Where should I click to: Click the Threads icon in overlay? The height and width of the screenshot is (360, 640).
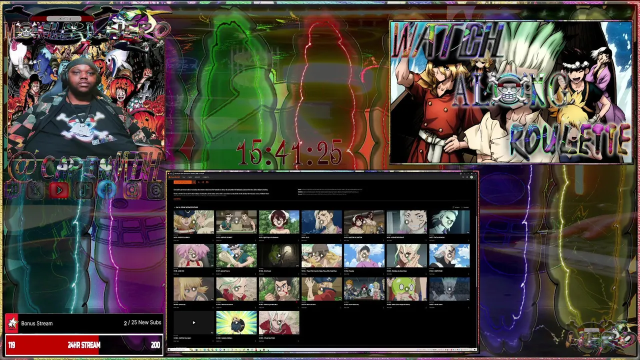coord(155,190)
